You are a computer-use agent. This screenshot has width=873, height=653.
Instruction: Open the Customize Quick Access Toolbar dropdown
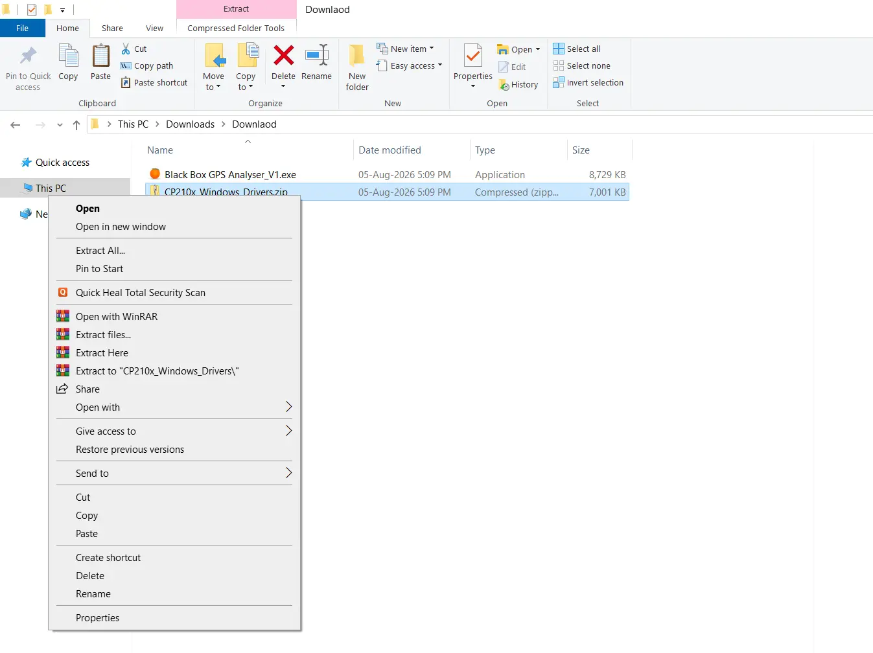(x=62, y=10)
